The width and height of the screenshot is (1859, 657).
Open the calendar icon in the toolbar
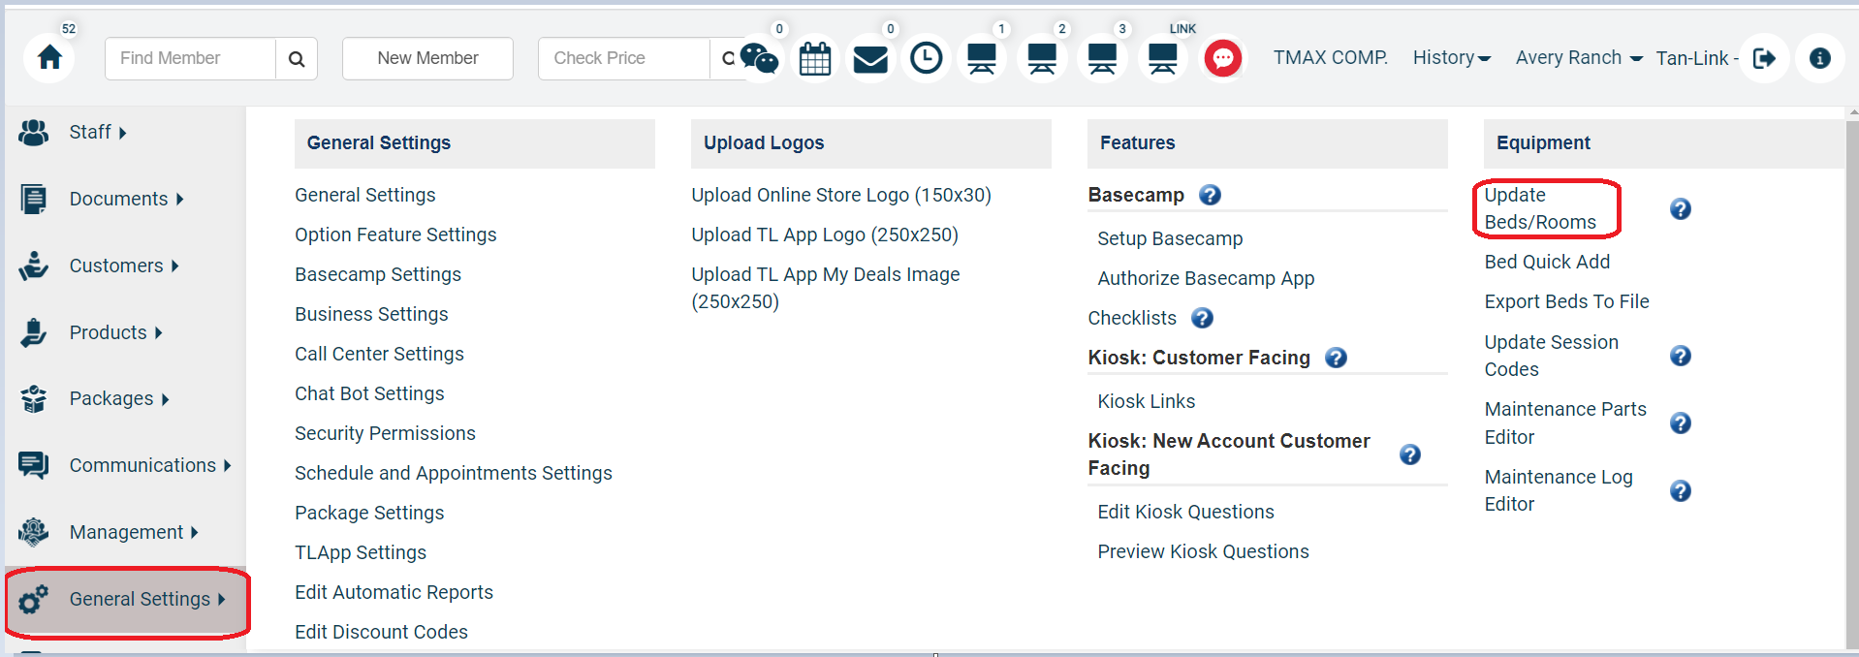coord(815,59)
